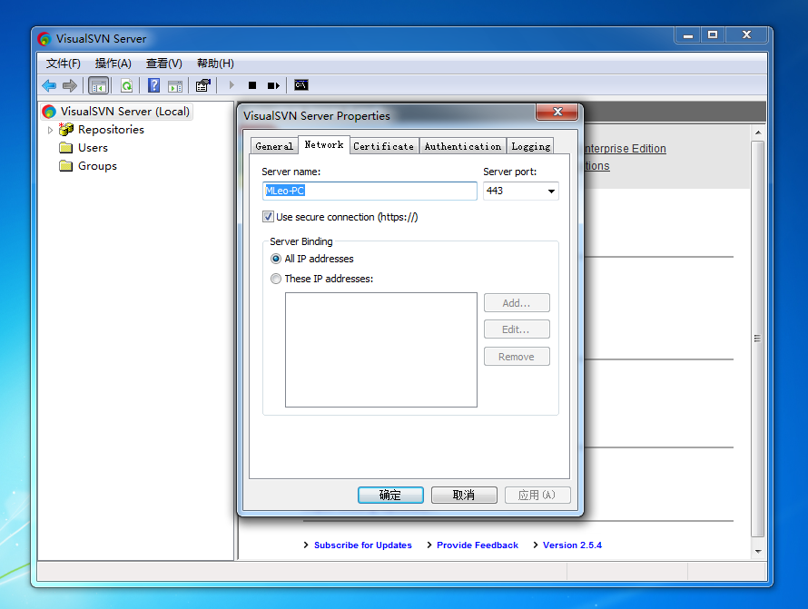Toggle the action pane toolbar icon
Viewport: 808px width, 609px height.
[x=175, y=85]
